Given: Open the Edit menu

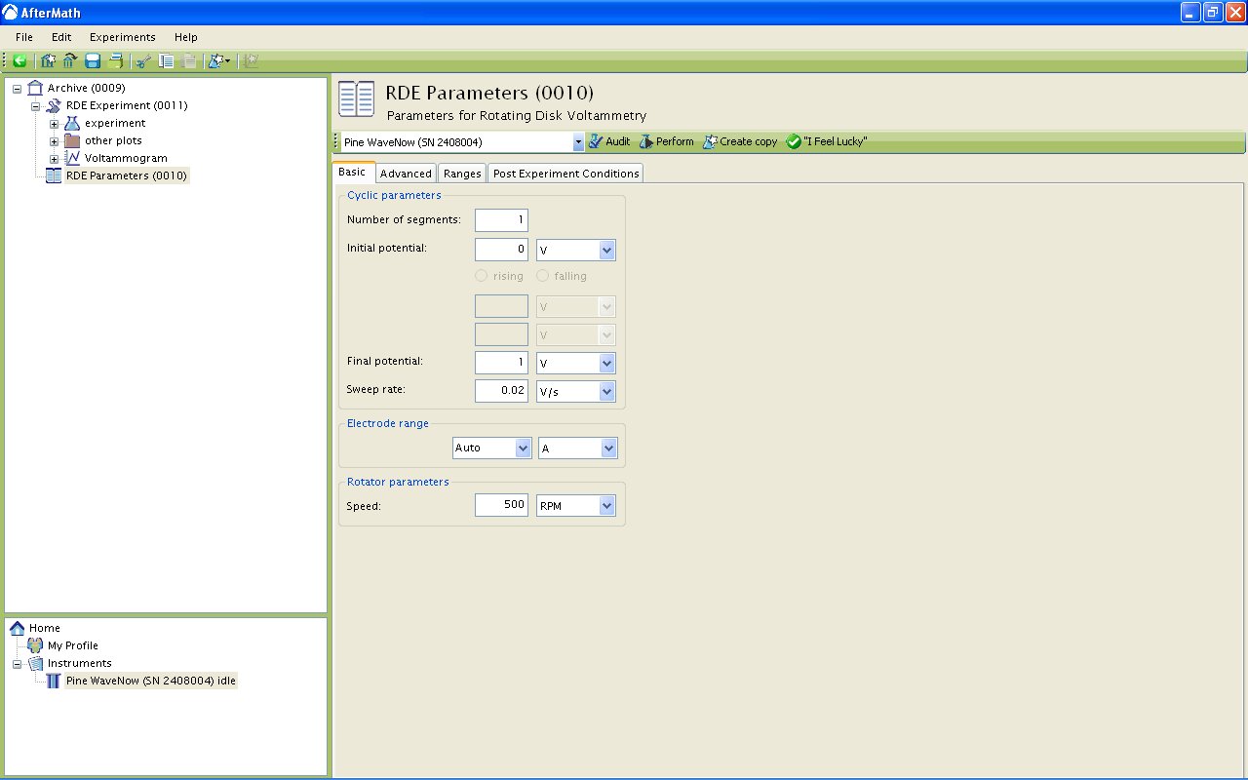Looking at the screenshot, I should click(61, 37).
